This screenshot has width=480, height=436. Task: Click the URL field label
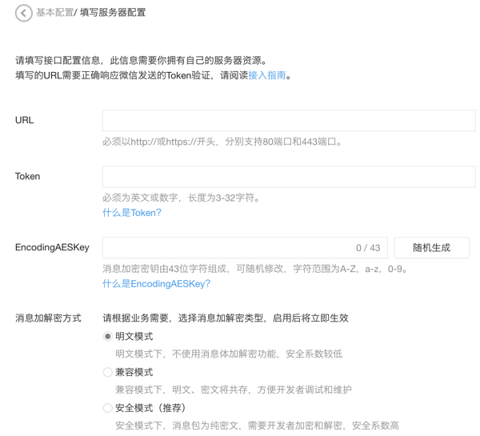[x=25, y=120]
